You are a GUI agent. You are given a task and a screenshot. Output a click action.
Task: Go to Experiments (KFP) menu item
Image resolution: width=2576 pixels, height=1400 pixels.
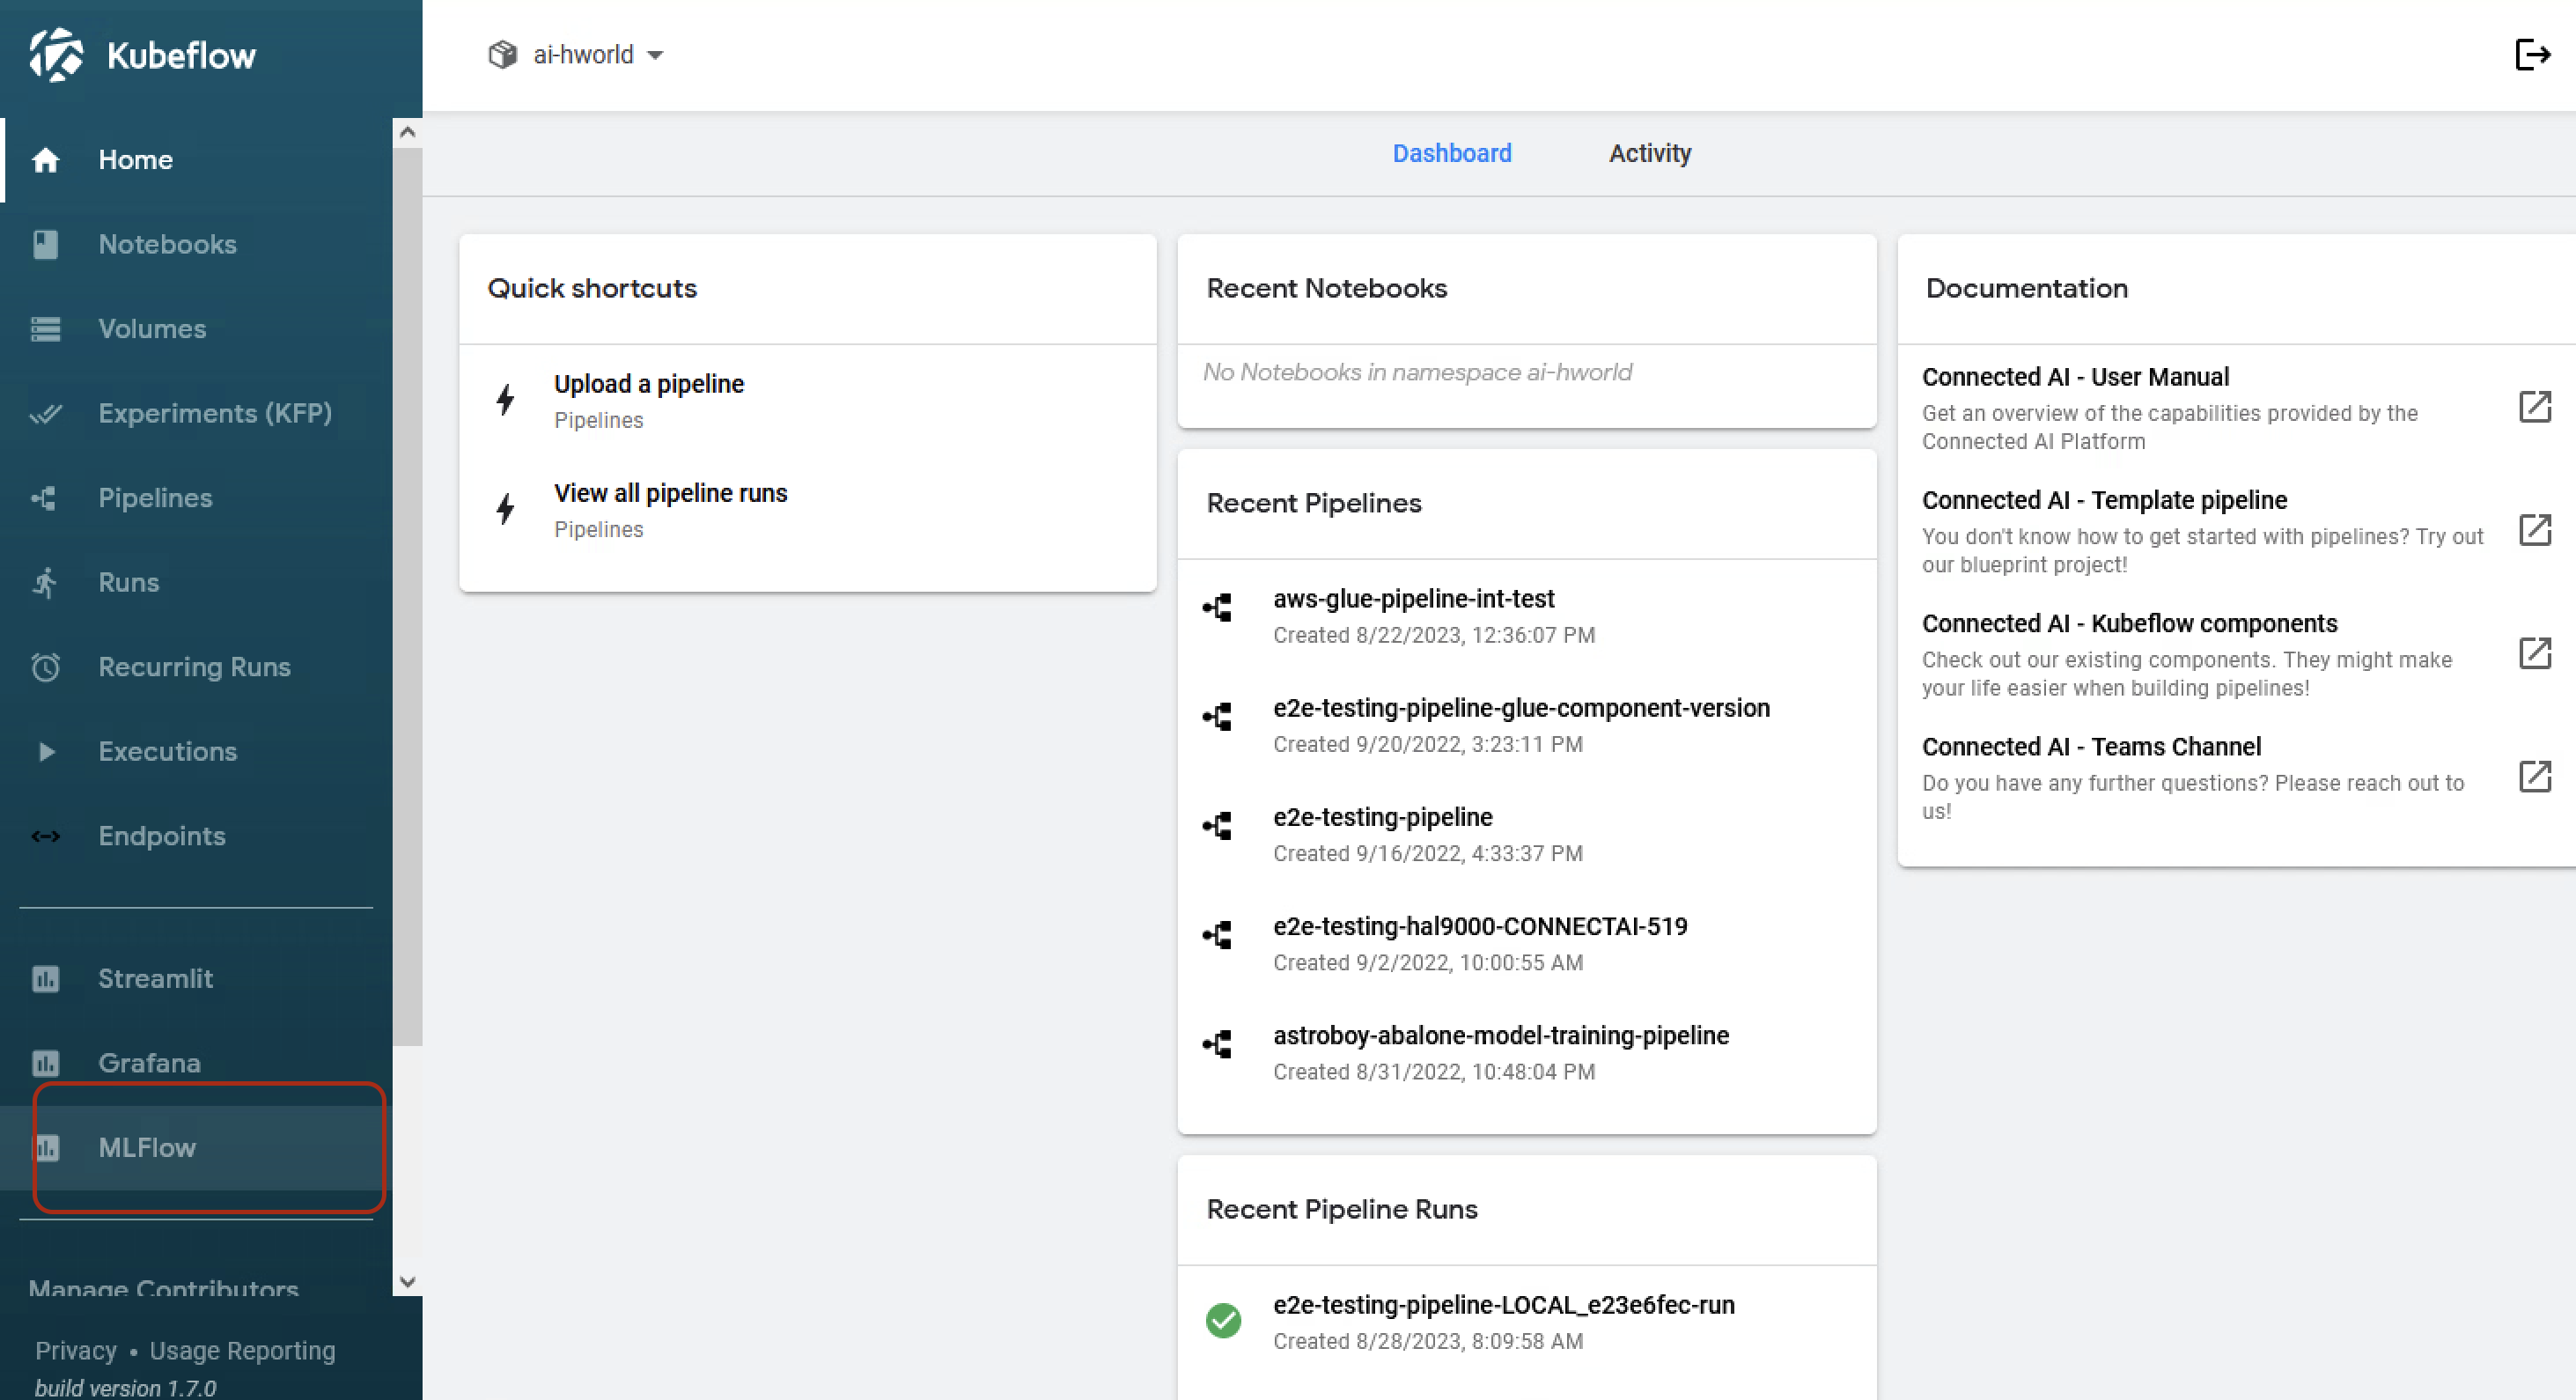pyautogui.click(x=198, y=413)
